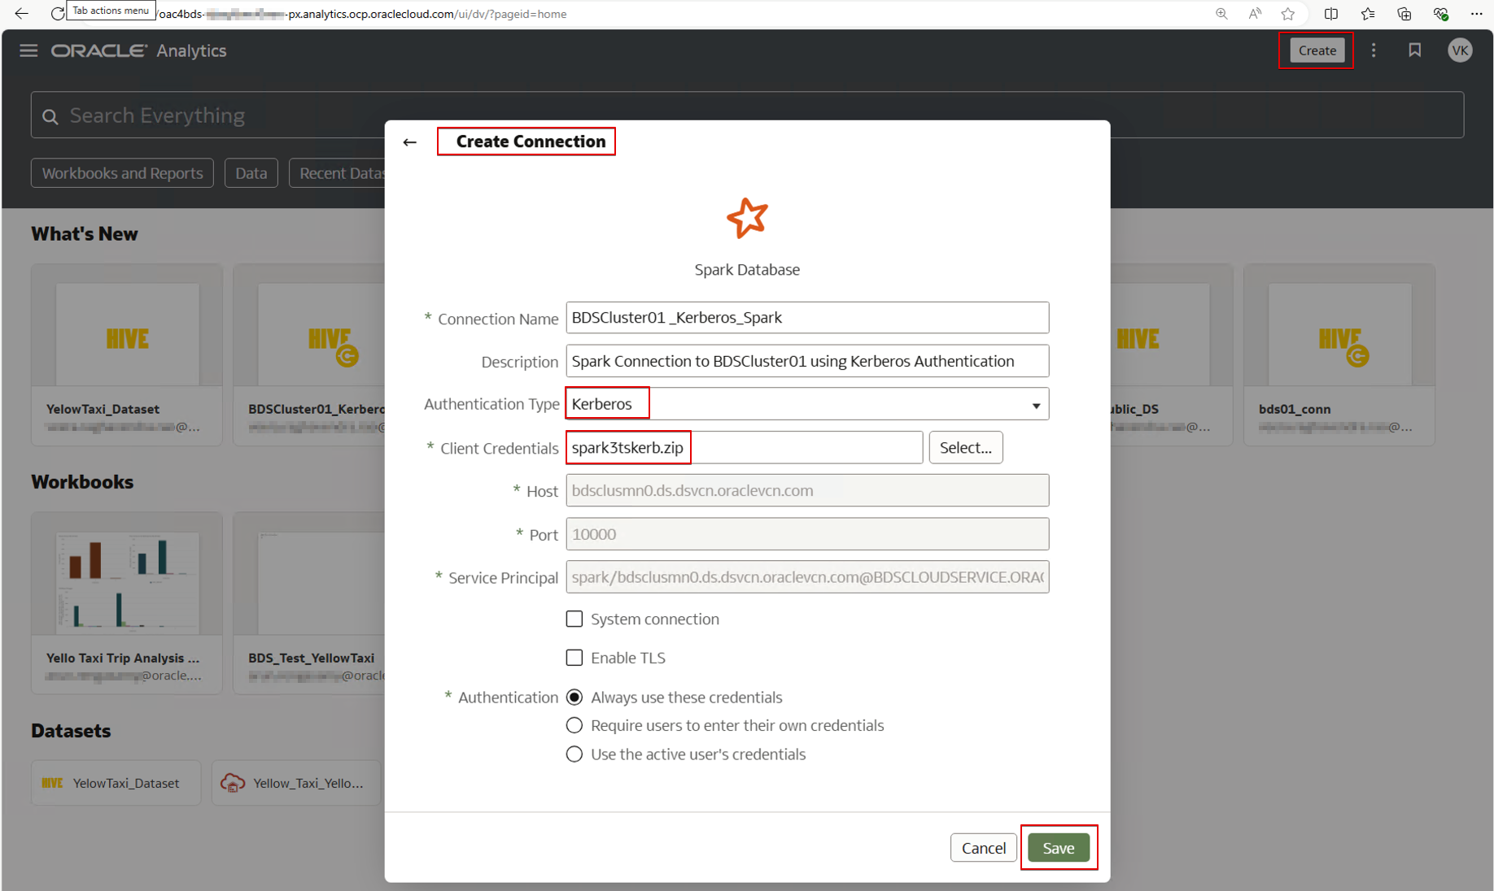
Task: Click the HIVE icon of YelowTaxi_Dataset chip
Action: tap(52, 783)
